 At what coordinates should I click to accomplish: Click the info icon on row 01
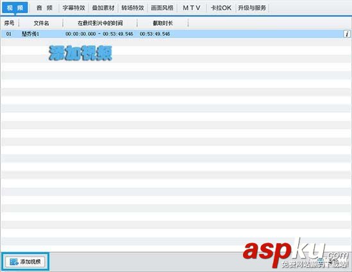click(x=347, y=34)
